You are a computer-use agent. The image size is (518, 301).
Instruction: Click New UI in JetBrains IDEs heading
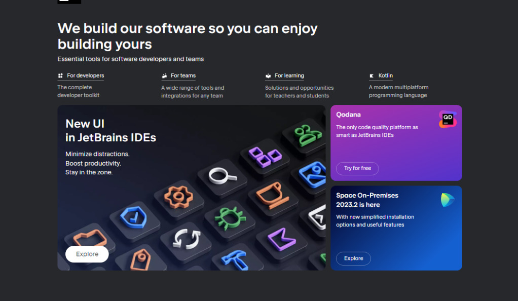[x=110, y=131]
